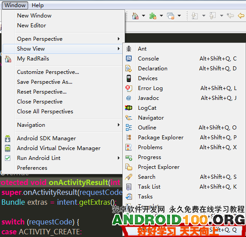Click the Outline view icon
Viewport: 246px width, 237px height.
[x=129, y=128]
